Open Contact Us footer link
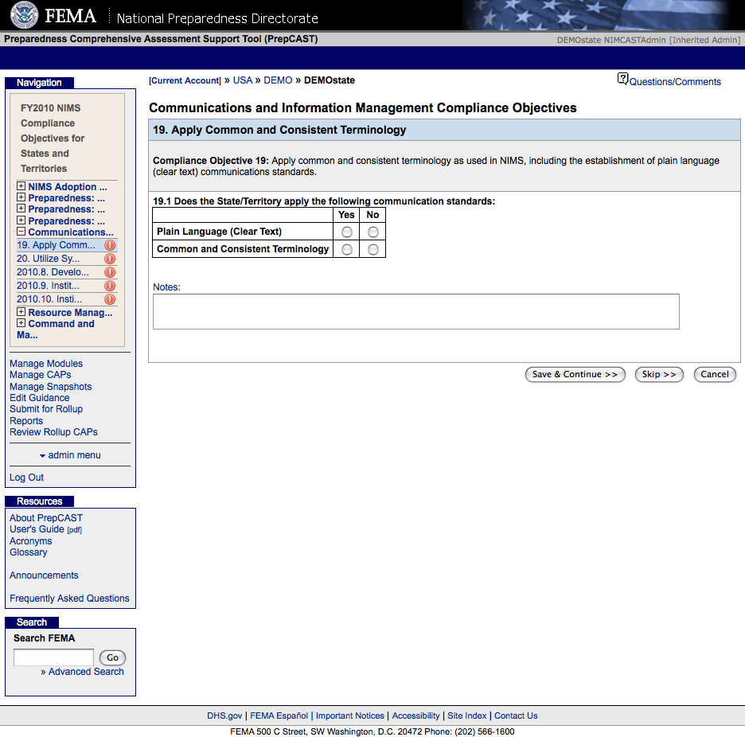The height and width of the screenshot is (737, 745). pos(516,716)
